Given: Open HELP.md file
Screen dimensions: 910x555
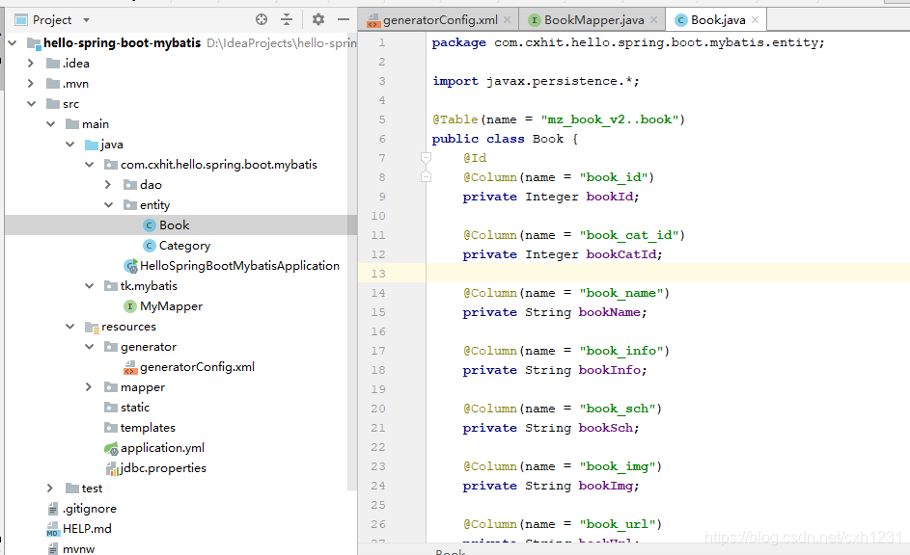Looking at the screenshot, I should click(x=87, y=529).
